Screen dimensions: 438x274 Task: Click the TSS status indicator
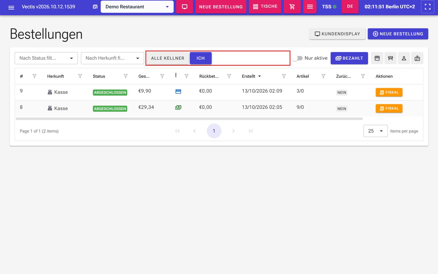pyautogui.click(x=329, y=7)
